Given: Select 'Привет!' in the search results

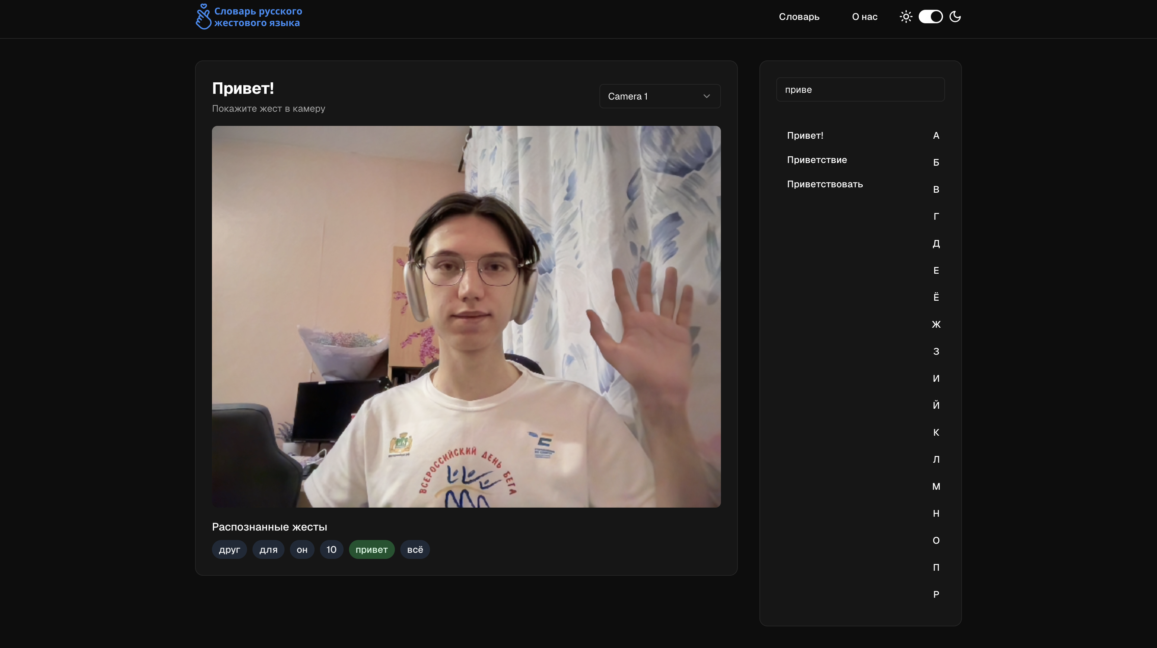Looking at the screenshot, I should point(805,135).
